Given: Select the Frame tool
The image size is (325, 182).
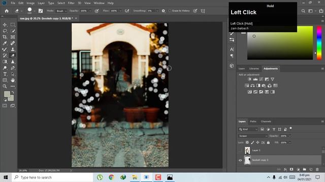Looking at the screenshot, I should pyautogui.click(x=13, y=37).
